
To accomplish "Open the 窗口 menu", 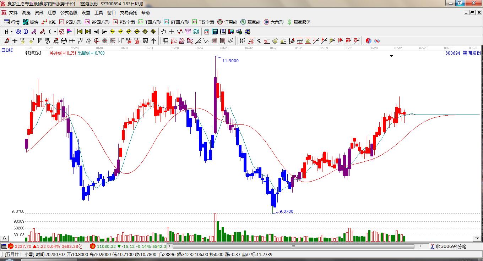I will click(x=112, y=13).
